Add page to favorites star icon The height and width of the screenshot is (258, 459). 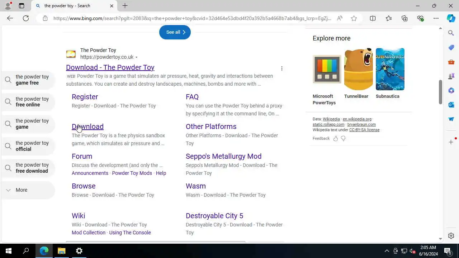click(x=354, y=18)
